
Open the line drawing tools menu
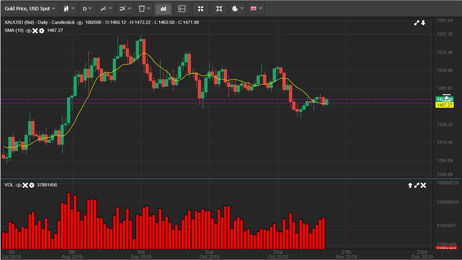[106, 9]
